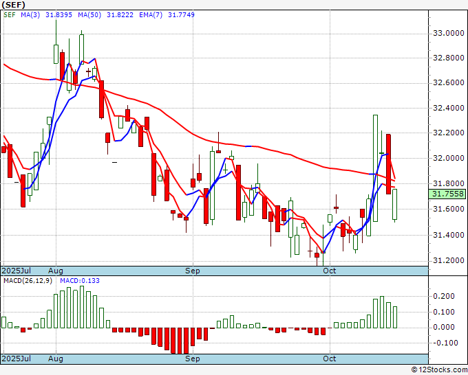Click the MACD(26,12,9) indicator label

pyautogui.click(x=28, y=281)
